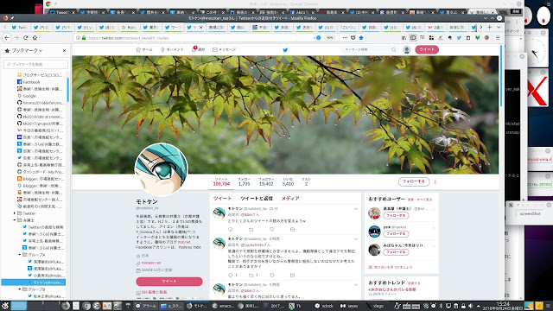Retweet the first tweet
This screenshot has width=553, height=311.
[x=251, y=230]
